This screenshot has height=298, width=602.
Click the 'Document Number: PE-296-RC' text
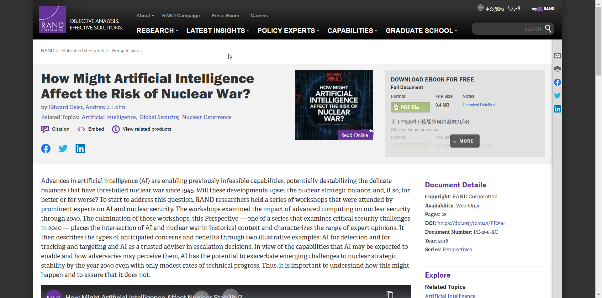461,232
